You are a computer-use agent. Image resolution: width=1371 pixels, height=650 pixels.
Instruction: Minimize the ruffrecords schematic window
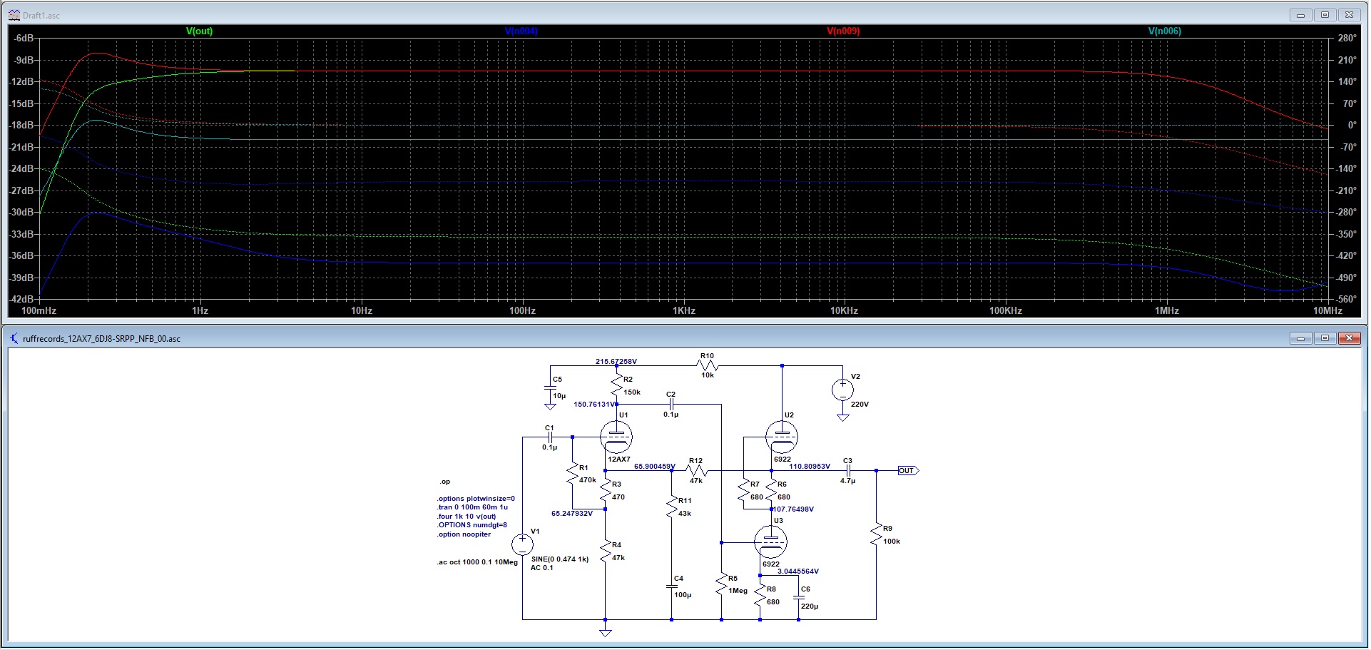pyautogui.click(x=1300, y=338)
